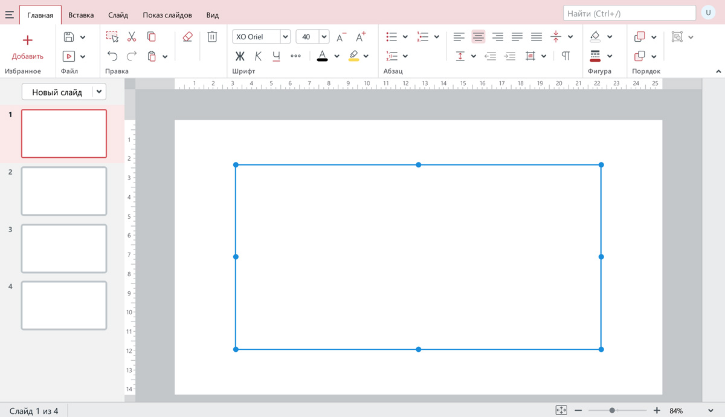
Task: Click the zoom slider handle
Action: pos(612,410)
